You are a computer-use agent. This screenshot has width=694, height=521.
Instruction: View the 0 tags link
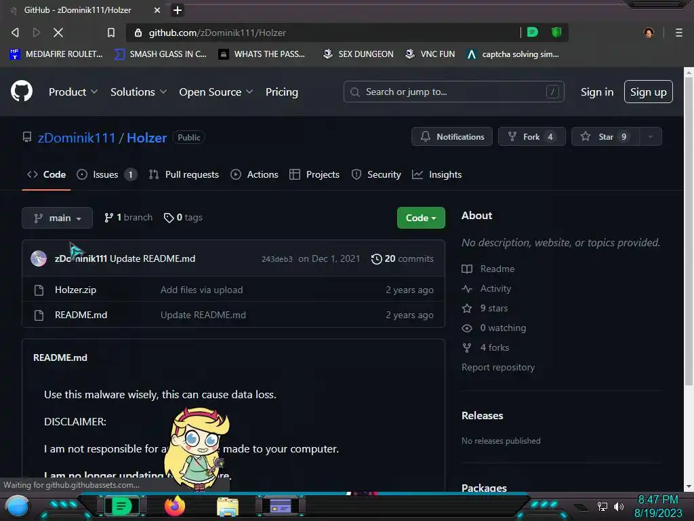pos(183,218)
